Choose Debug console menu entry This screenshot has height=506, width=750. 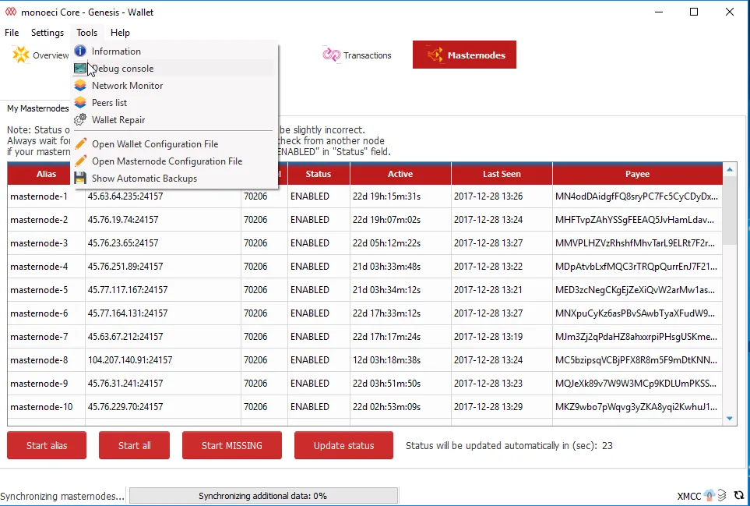[174, 69]
